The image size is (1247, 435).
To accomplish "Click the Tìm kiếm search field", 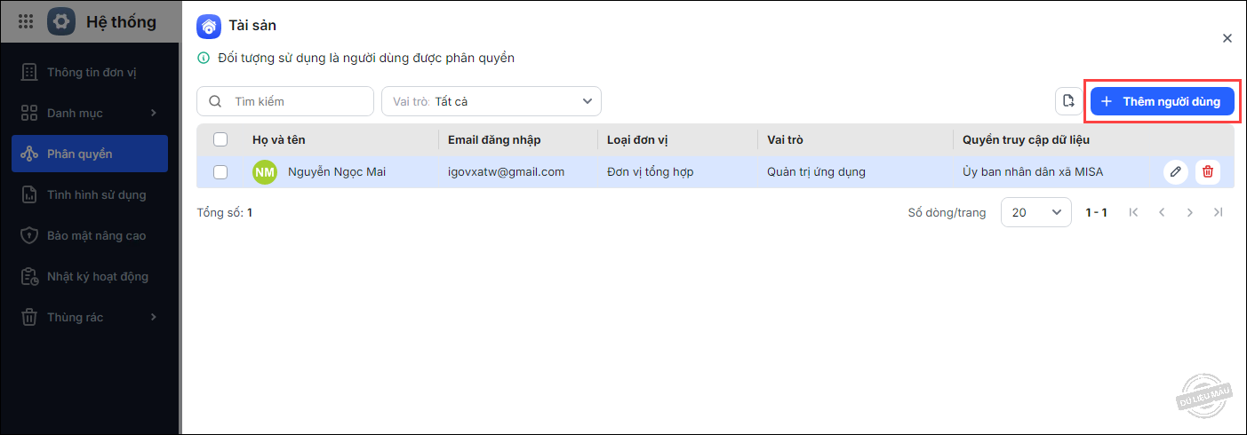I will point(298,101).
